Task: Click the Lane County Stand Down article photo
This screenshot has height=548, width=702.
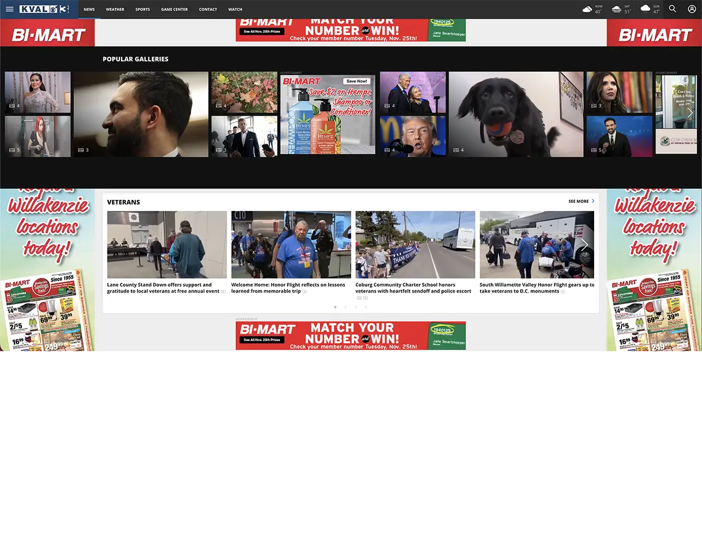Action: (x=167, y=244)
